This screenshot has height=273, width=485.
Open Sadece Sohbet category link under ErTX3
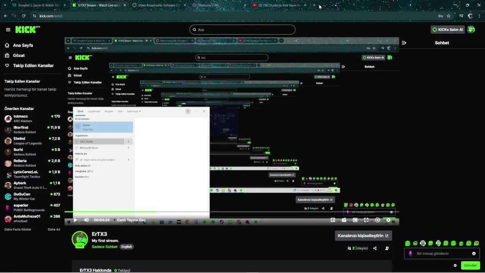(105, 247)
